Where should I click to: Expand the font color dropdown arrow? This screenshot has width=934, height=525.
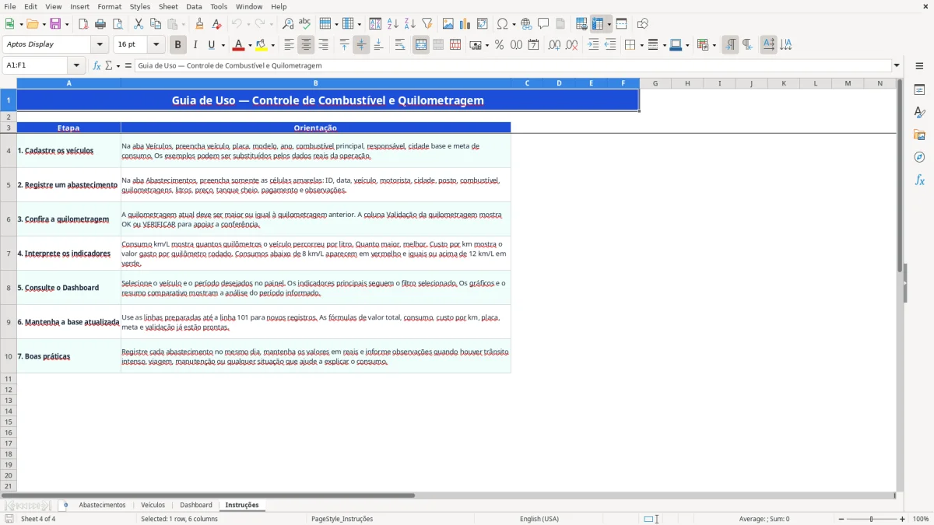(250, 45)
